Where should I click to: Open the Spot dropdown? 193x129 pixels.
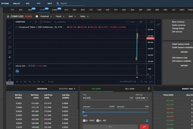tap(72, 16)
